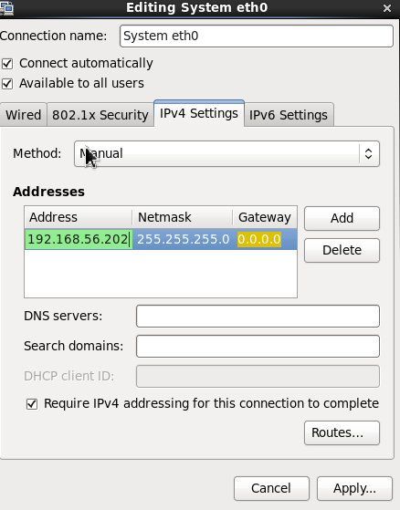400x510 pixels.
Task: Uncheck Require IPv4 addressing checkbox
Action: 32,404
